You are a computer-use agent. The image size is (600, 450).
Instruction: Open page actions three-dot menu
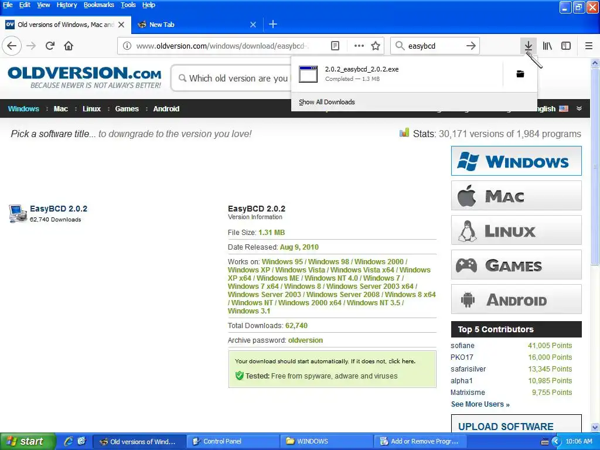(359, 46)
